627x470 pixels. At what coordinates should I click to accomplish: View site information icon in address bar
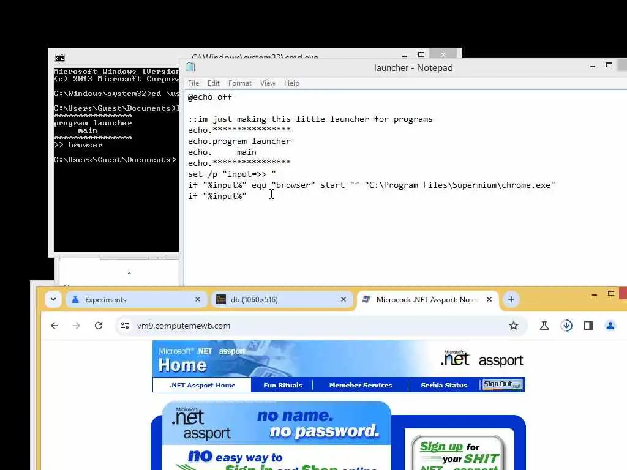pos(125,326)
